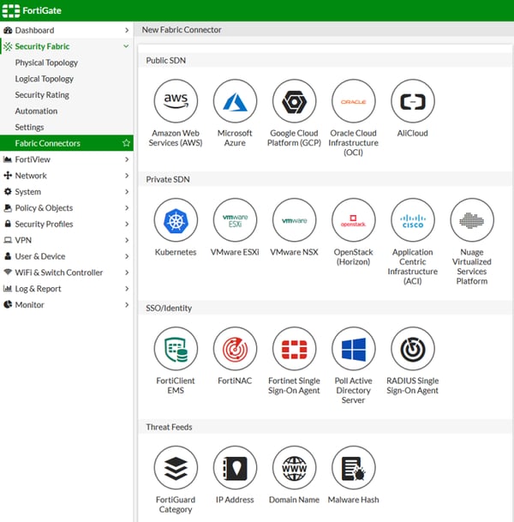Expand the FortiView menu chevron
The image size is (514, 522).
[x=127, y=159]
